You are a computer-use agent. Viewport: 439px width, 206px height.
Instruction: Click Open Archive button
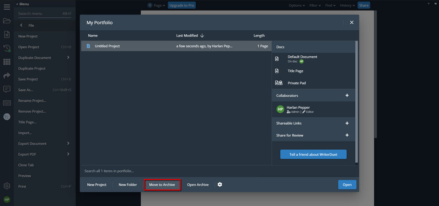click(198, 185)
